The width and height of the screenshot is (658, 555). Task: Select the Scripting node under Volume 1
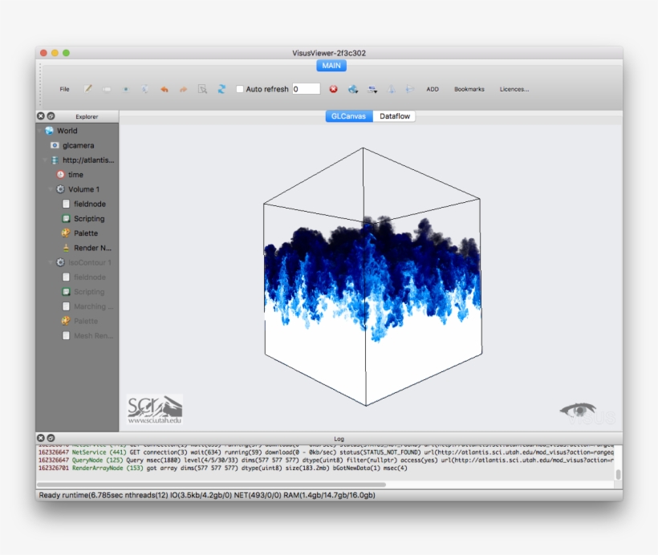(88, 219)
